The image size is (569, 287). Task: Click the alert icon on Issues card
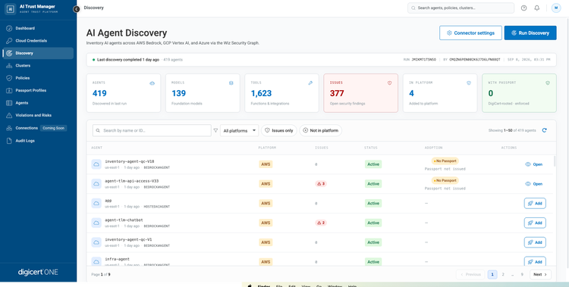[x=389, y=83]
